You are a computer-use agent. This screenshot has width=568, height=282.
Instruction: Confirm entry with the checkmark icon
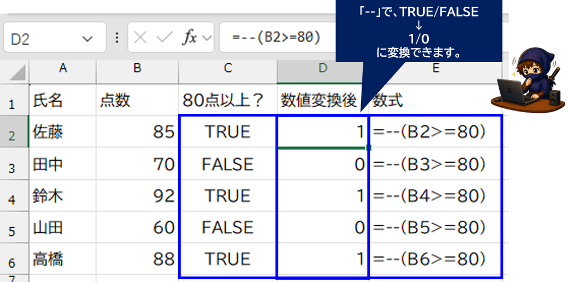click(165, 38)
